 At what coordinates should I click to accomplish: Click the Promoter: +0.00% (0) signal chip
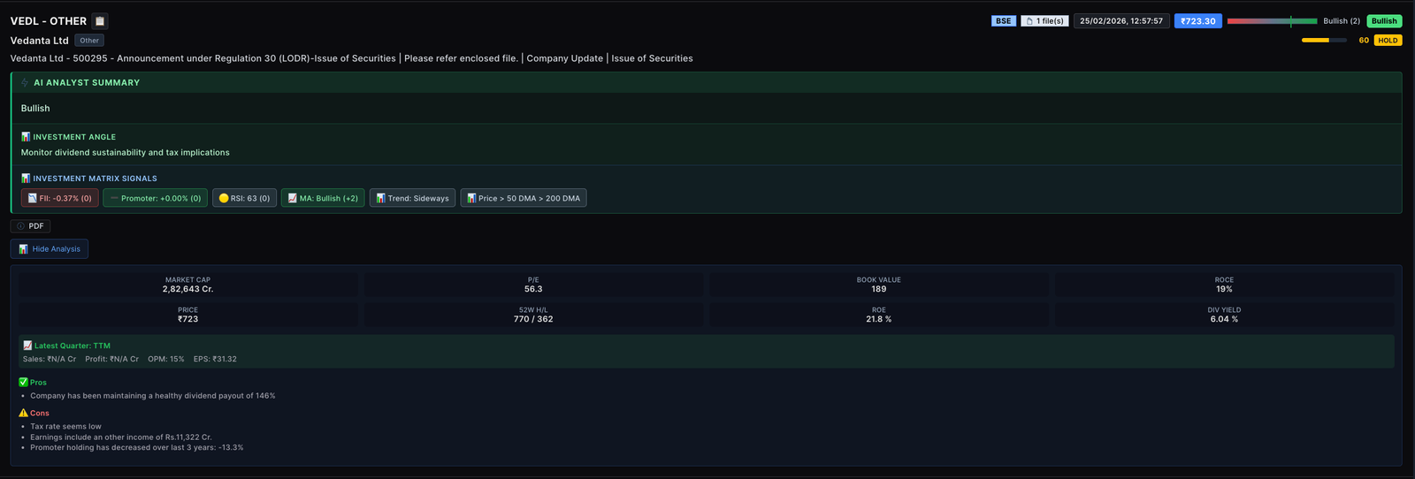(x=156, y=198)
